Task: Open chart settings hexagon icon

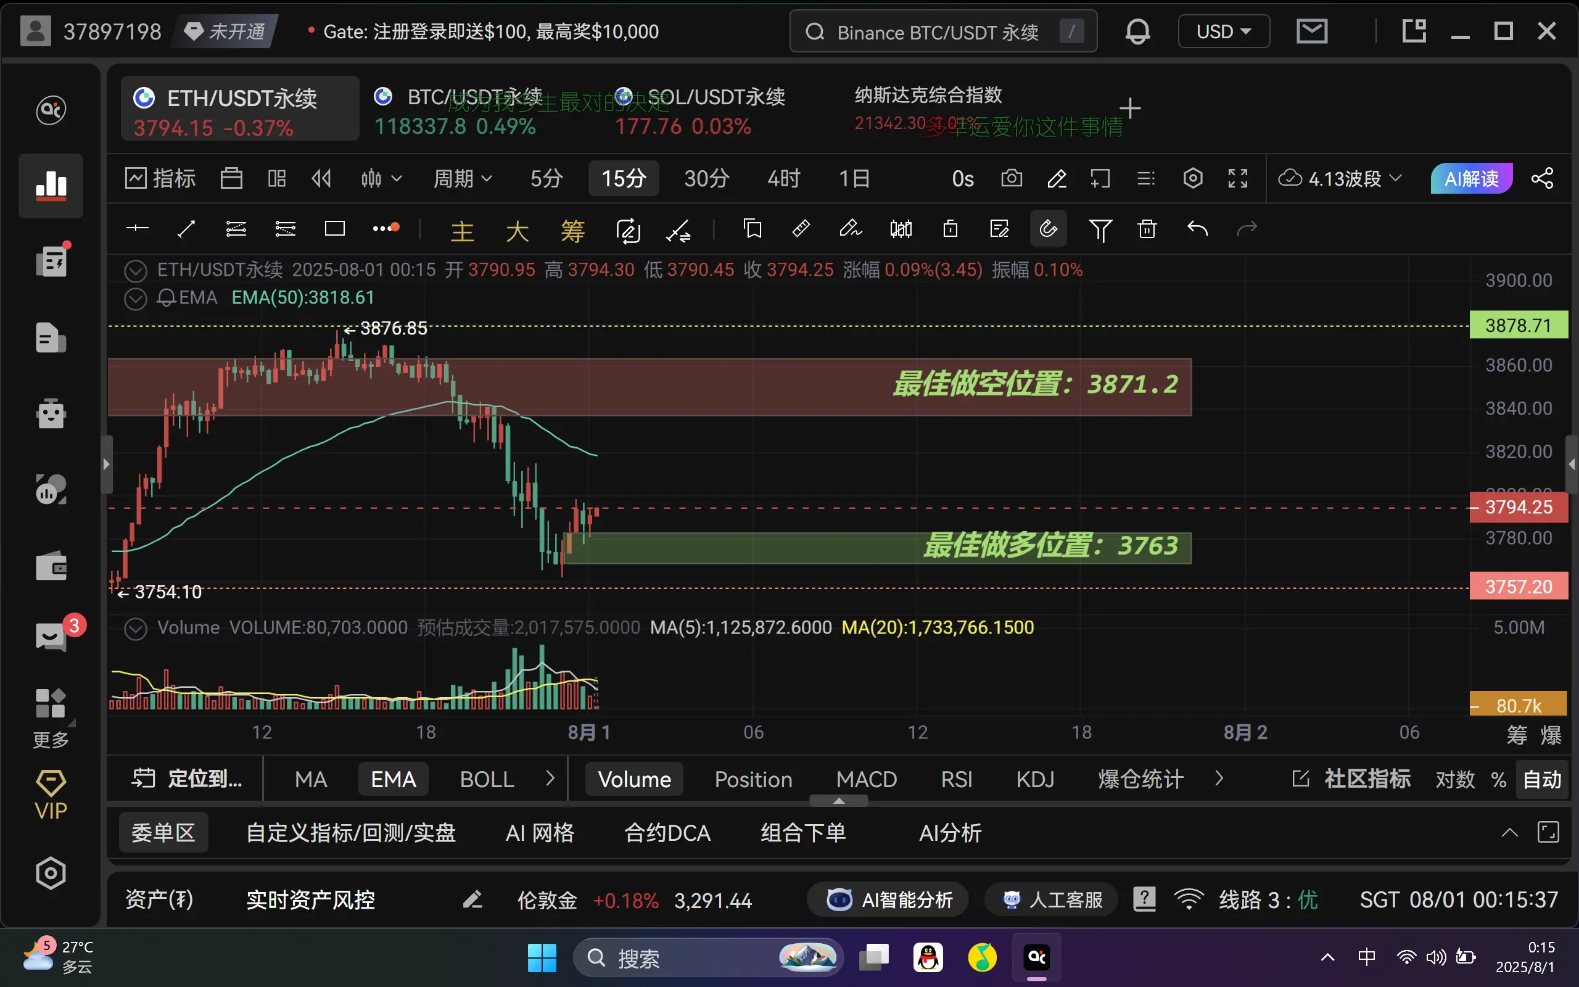Action: [x=1193, y=178]
